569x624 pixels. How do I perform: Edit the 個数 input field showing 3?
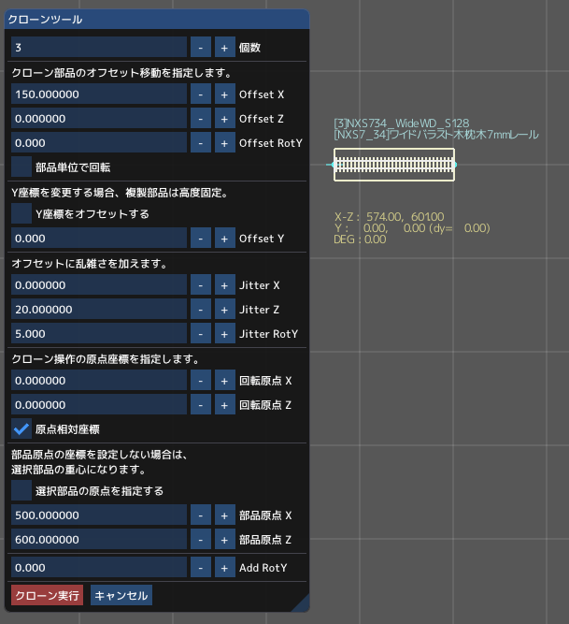pos(99,48)
